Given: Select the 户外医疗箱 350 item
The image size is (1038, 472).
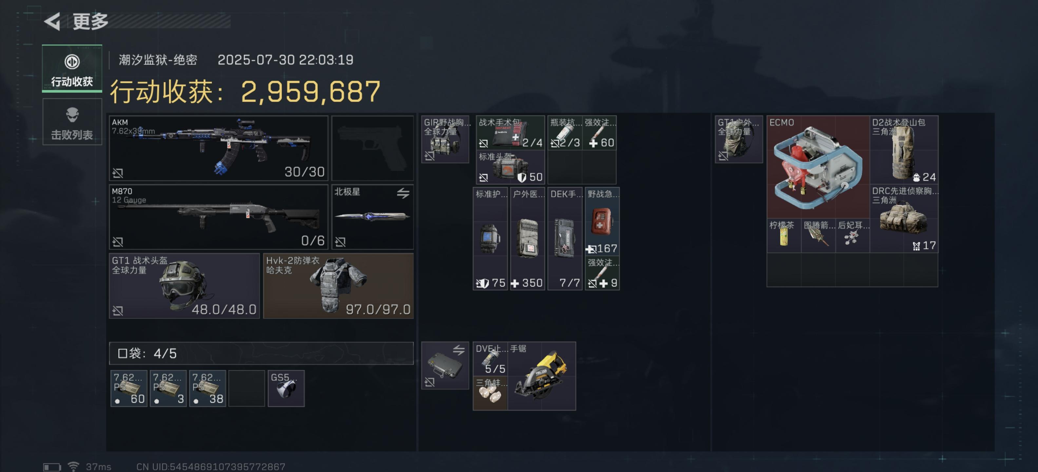Looking at the screenshot, I should coord(528,239).
